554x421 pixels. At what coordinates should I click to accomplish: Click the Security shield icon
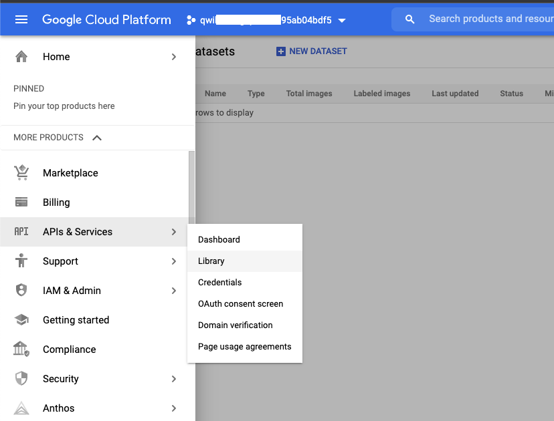pos(21,378)
